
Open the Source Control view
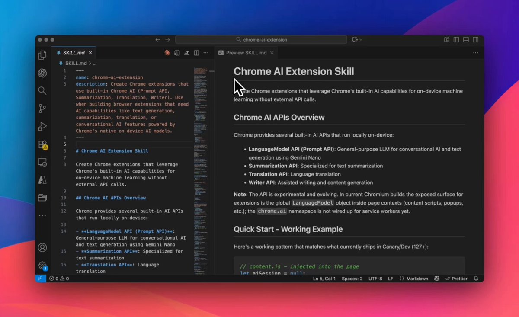click(x=42, y=109)
